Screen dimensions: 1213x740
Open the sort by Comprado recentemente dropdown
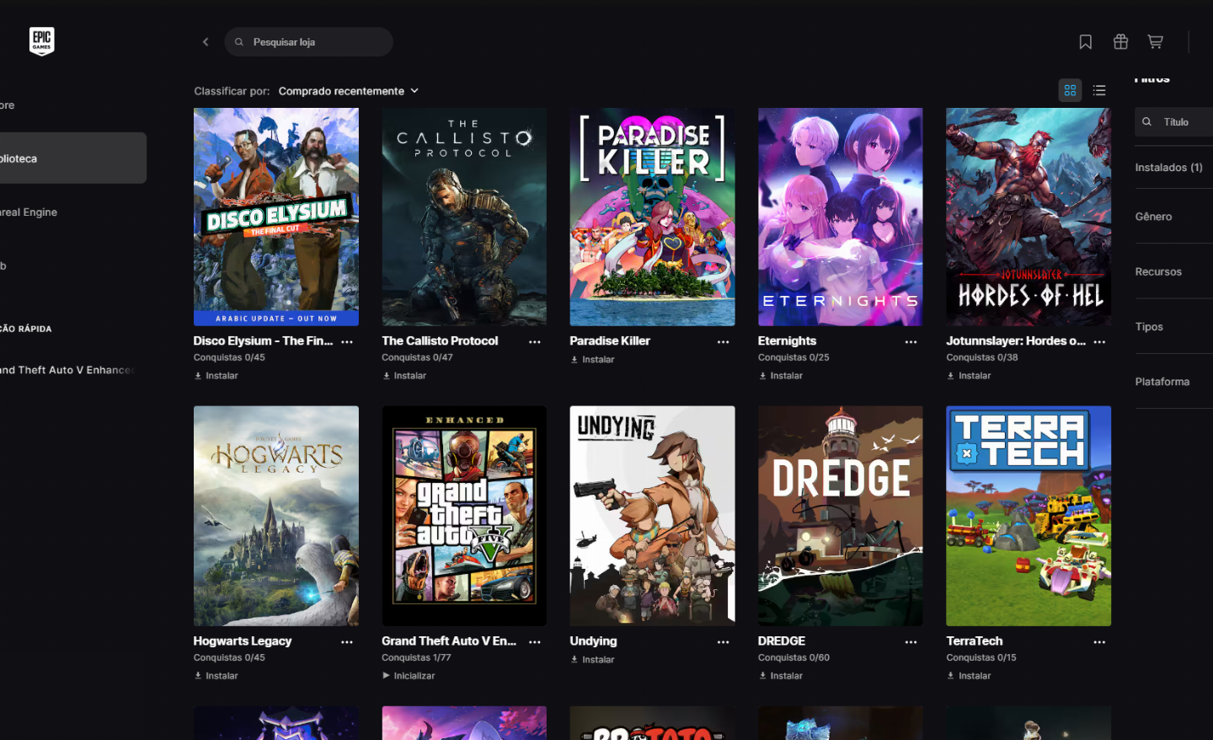(x=349, y=91)
